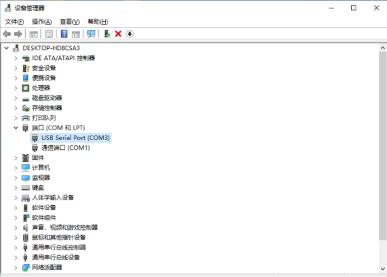Collapse the 端口 (COM 和 LPT) node

16,128
